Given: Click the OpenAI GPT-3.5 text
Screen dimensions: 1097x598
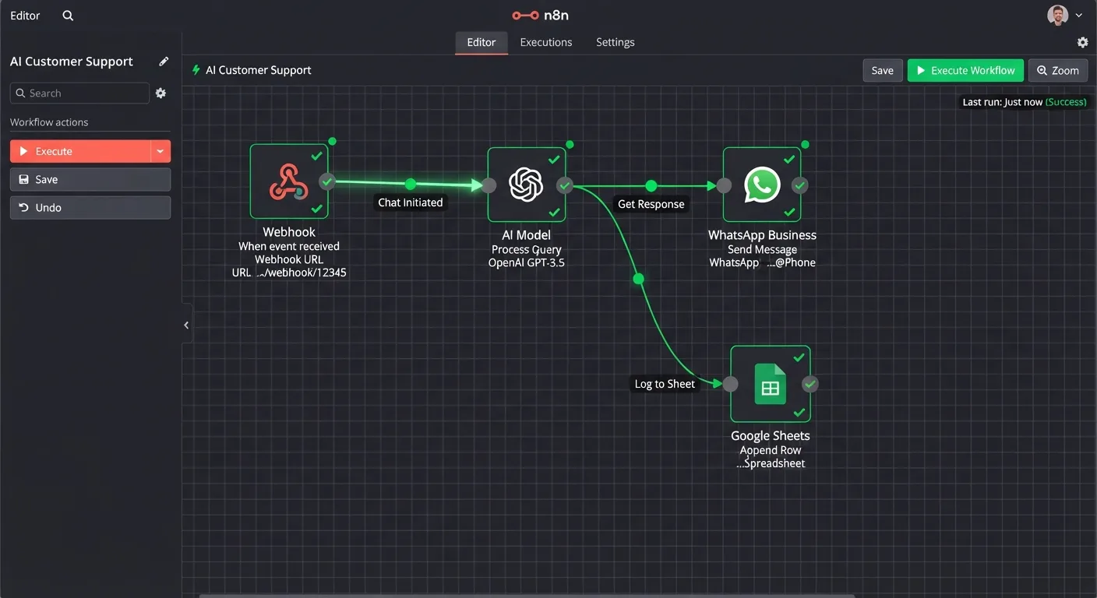Looking at the screenshot, I should [527, 263].
